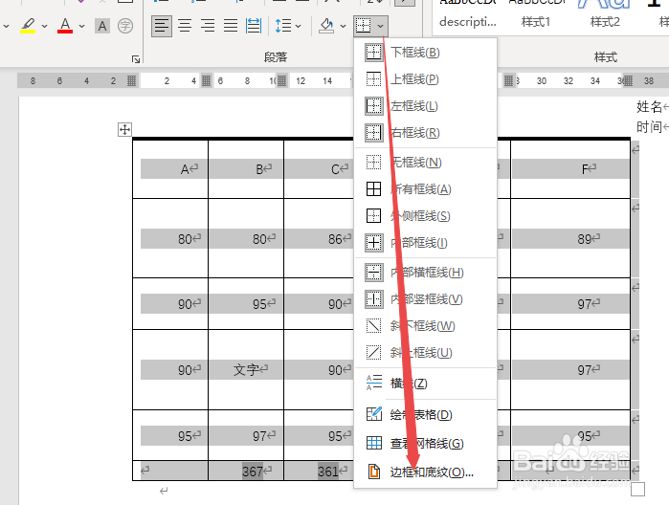
Task: Click header cell B
Action: coord(246,169)
